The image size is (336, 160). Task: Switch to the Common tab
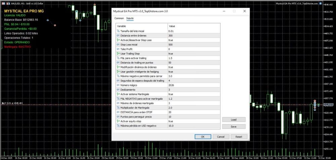119,18
